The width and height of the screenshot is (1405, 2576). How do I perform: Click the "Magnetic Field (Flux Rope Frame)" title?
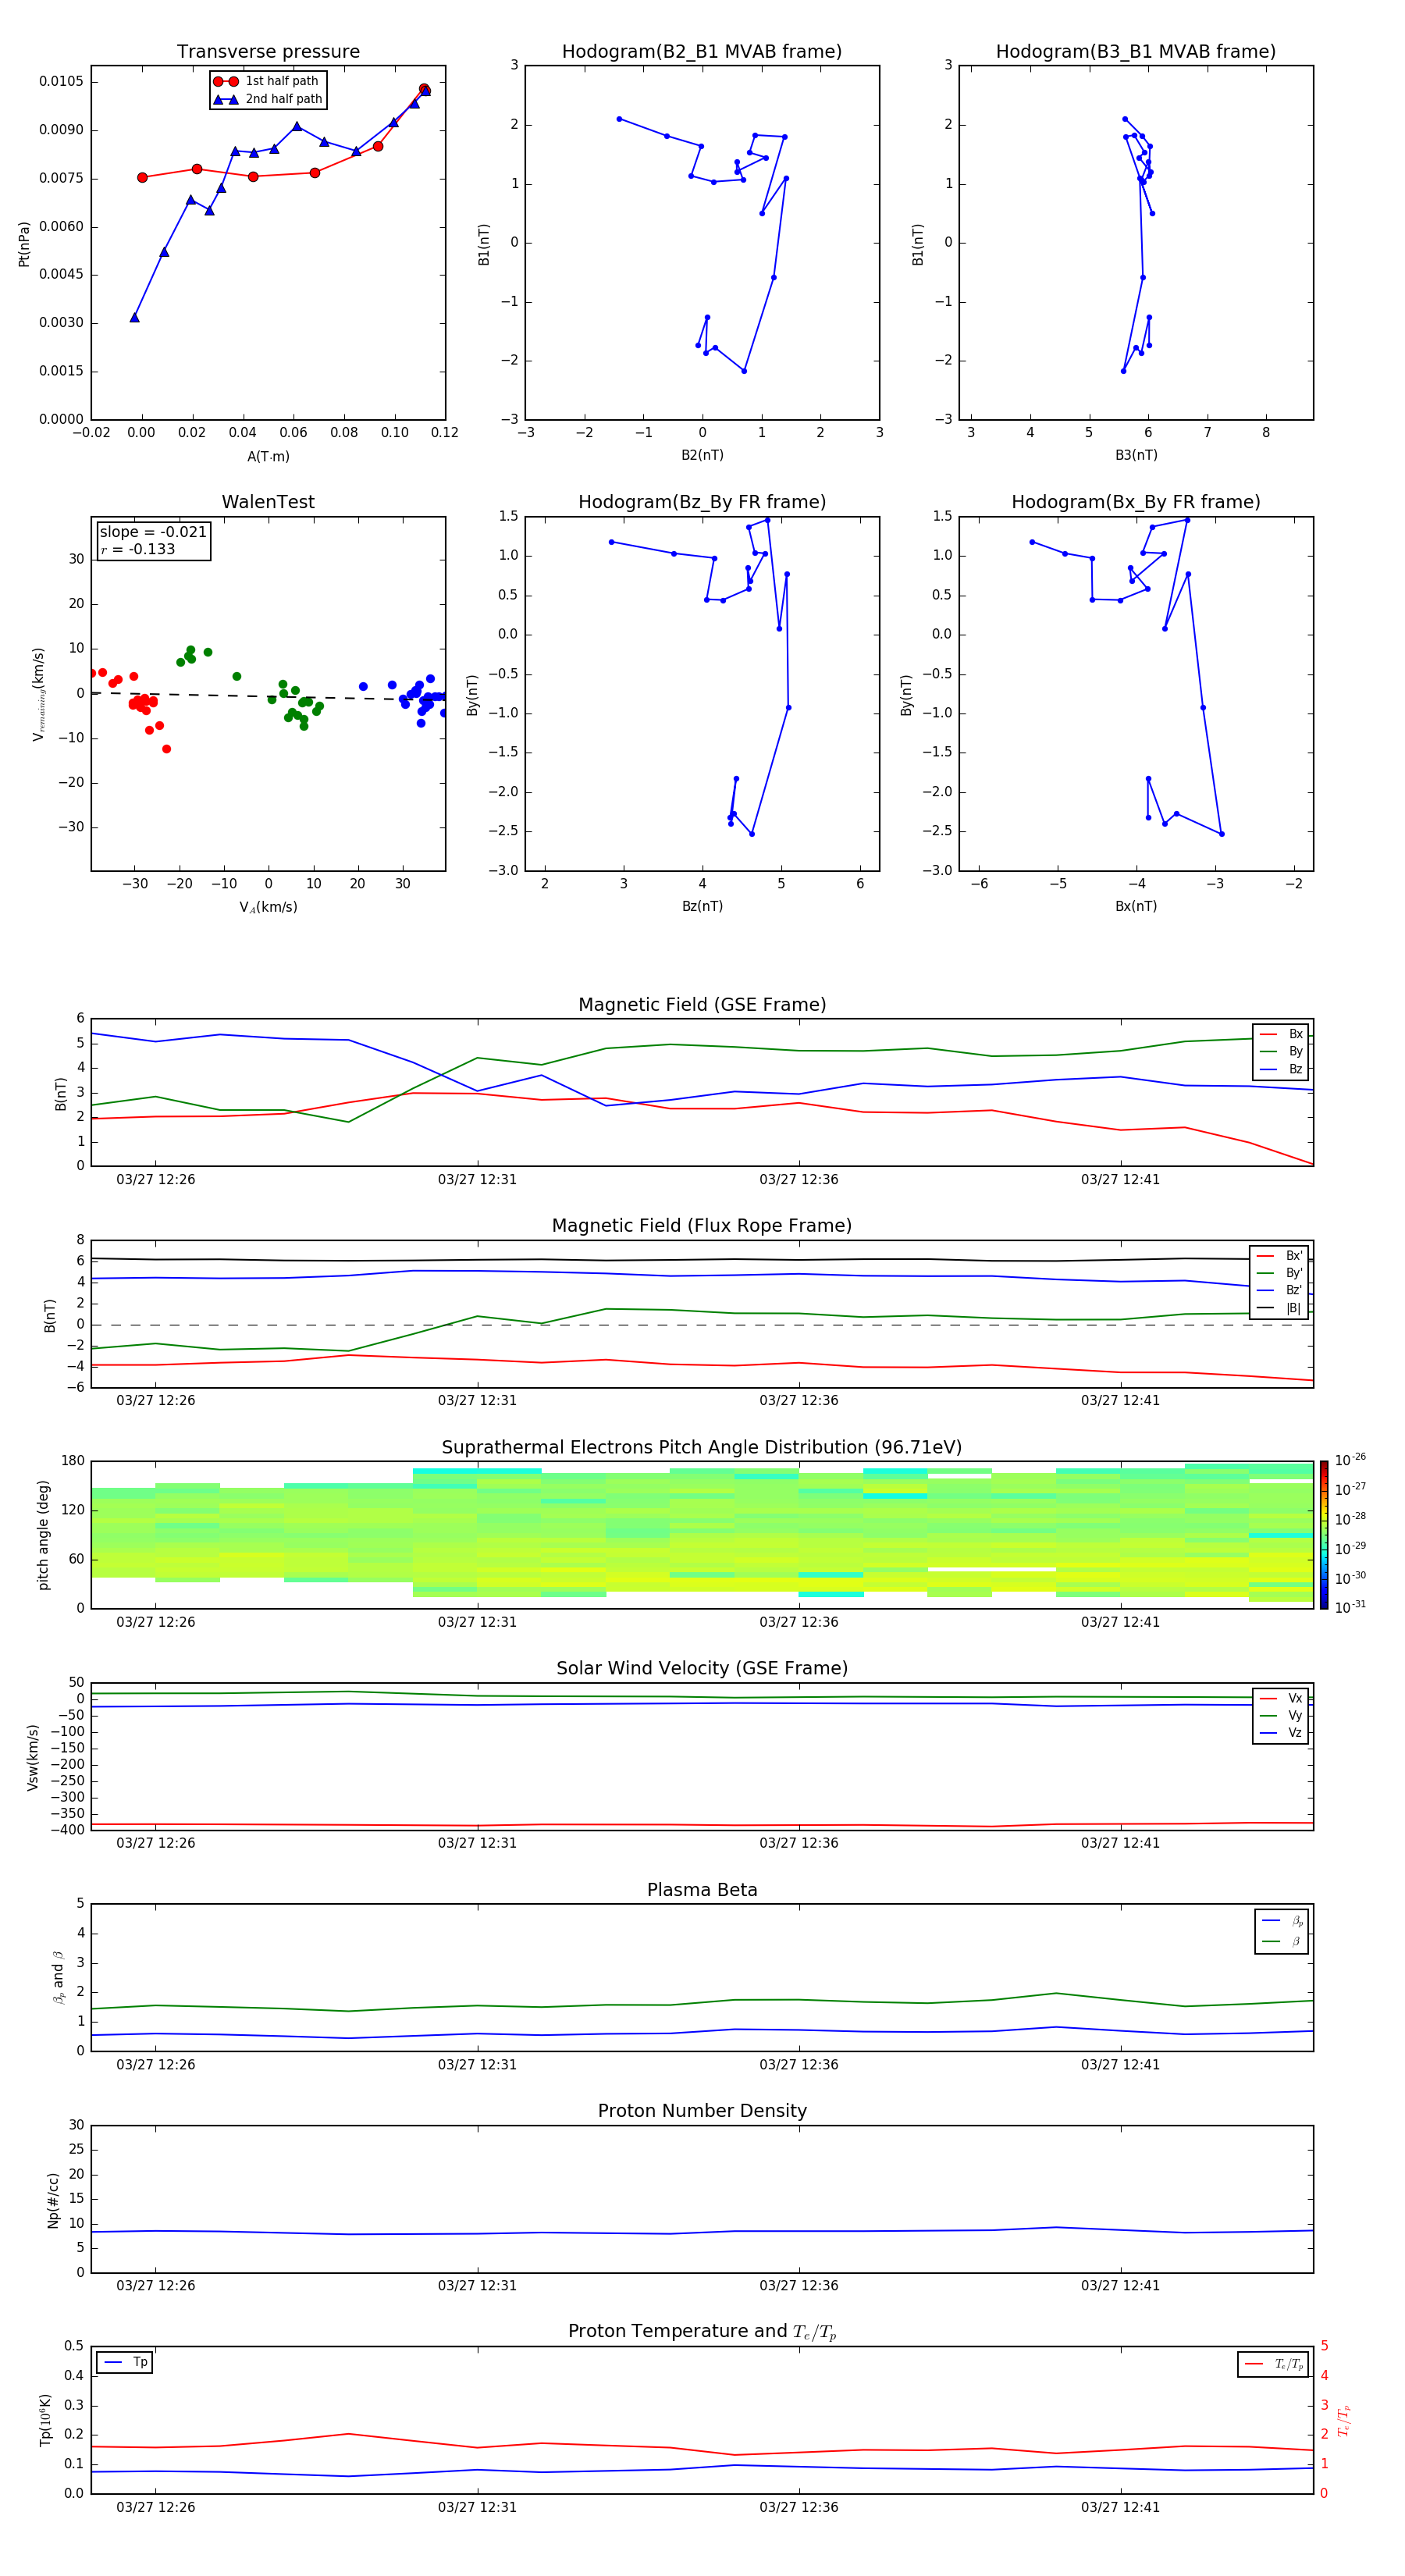click(702, 1226)
